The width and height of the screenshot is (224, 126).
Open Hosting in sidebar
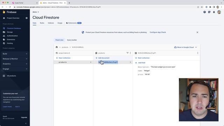[10, 43]
